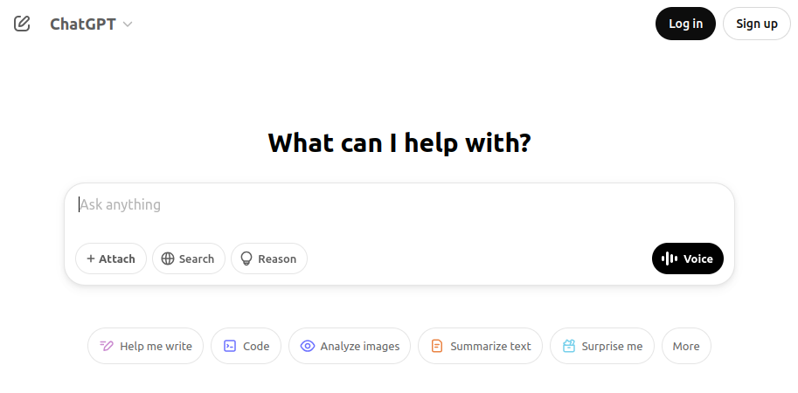Click the Surprise me gift icon
This screenshot has width=798, height=393.
[569, 346]
